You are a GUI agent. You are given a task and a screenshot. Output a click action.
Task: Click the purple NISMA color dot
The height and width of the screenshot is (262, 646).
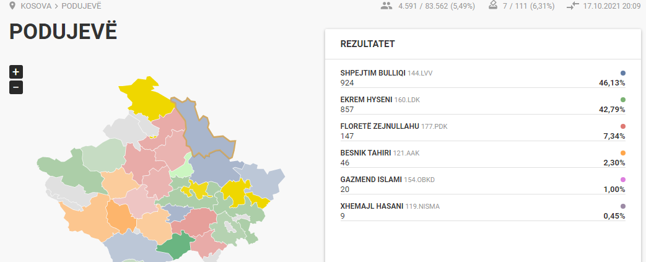[622, 206]
